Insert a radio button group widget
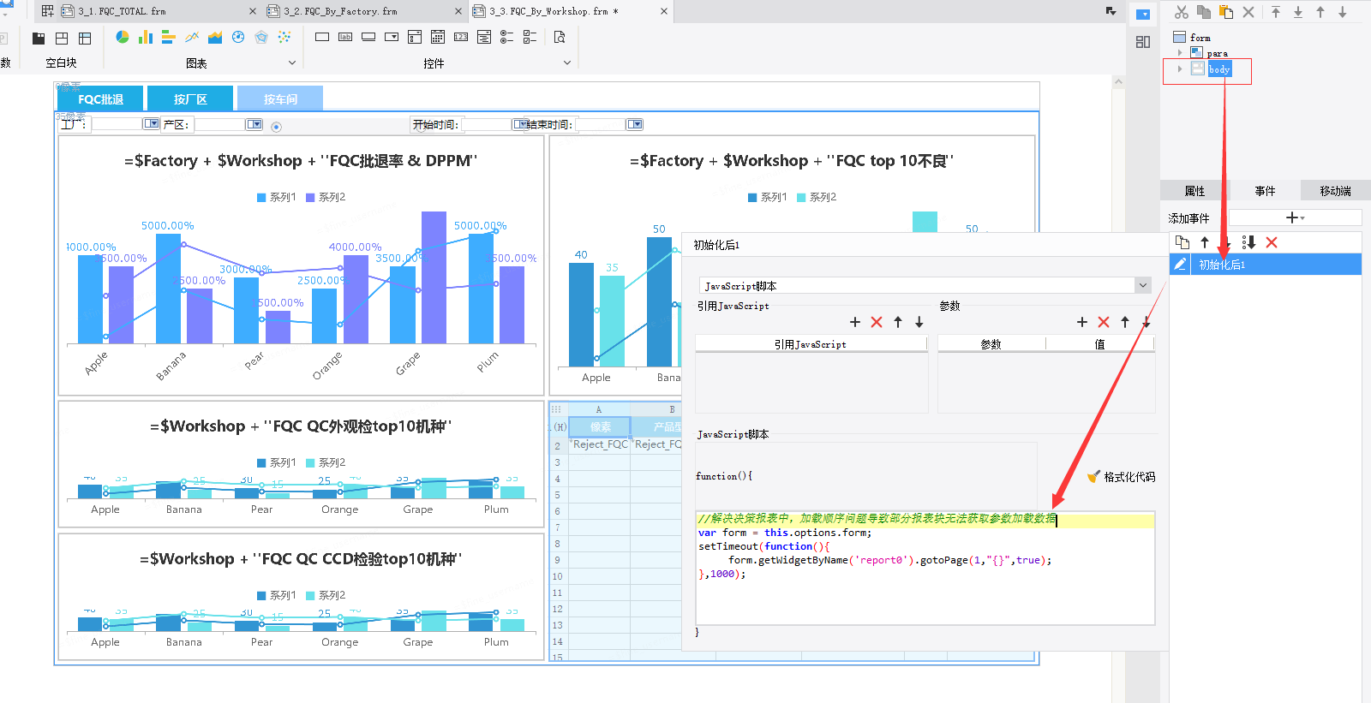Screen dimensions: 1371x703 click(x=507, y=37)
